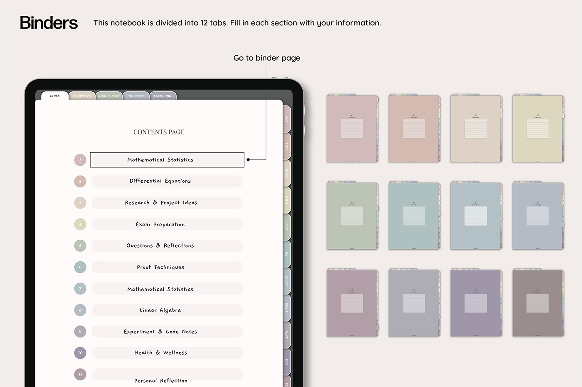Open the sage green binder cover thumbnail
Screen dimensions: 582x387
[352, 216]
